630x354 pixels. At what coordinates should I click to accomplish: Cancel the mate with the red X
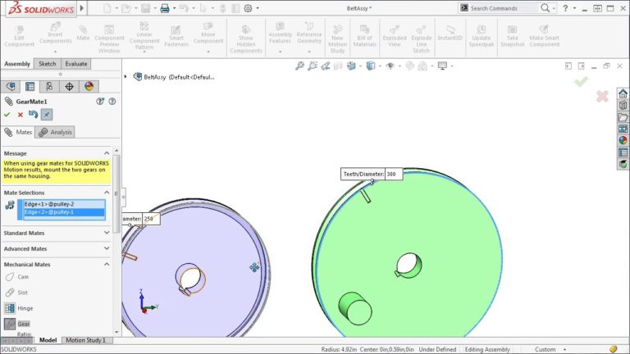point(21,115)
